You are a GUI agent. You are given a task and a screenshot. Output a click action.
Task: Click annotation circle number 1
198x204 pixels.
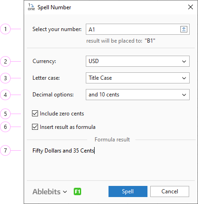[x=6, y=29]
